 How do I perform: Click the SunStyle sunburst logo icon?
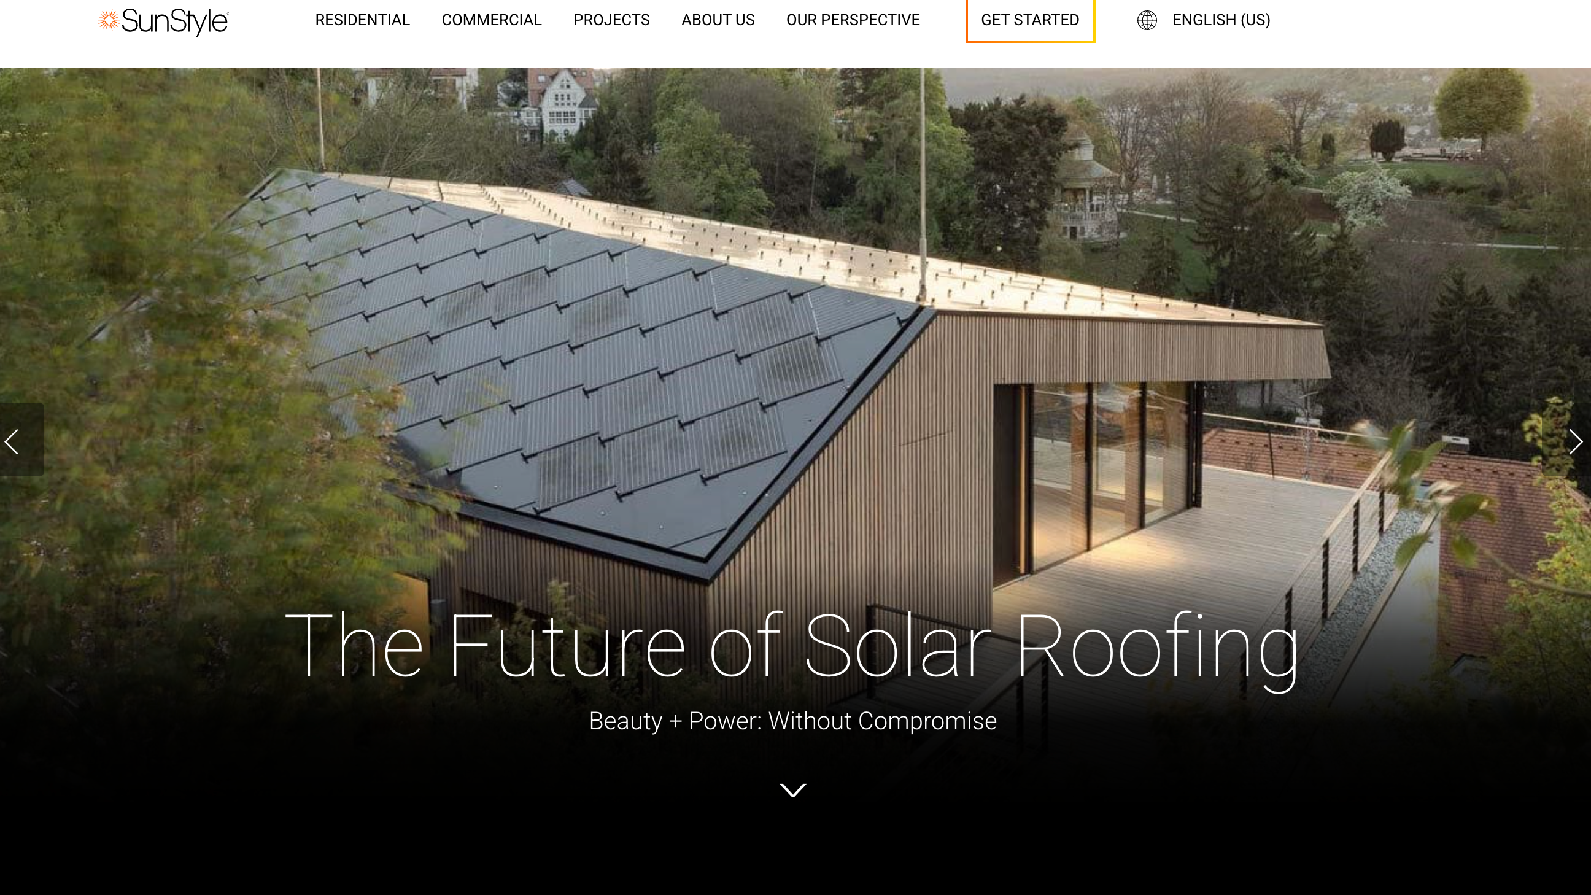pyautogui.click(x=109, y=20)
